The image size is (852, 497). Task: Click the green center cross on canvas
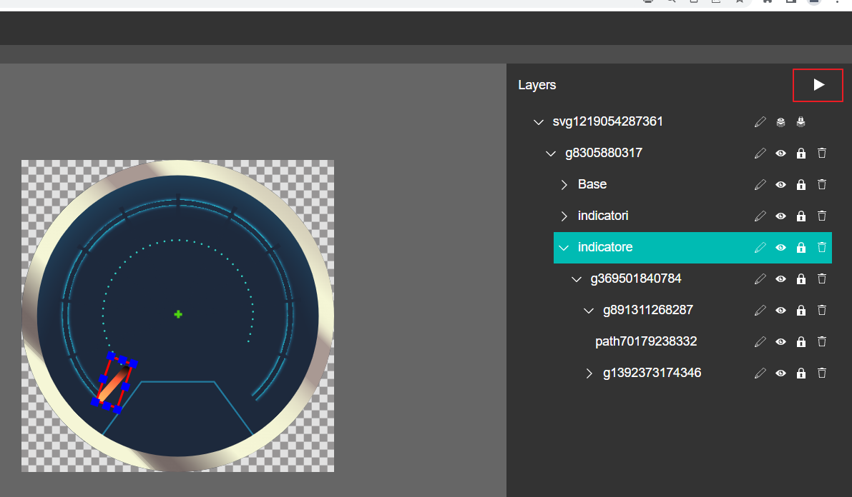(178, 314)
